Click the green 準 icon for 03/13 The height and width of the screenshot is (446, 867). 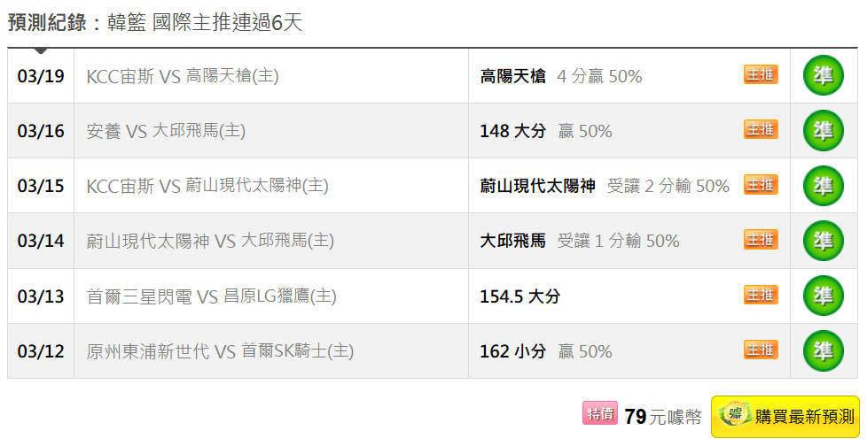click(x=823, y=296)
